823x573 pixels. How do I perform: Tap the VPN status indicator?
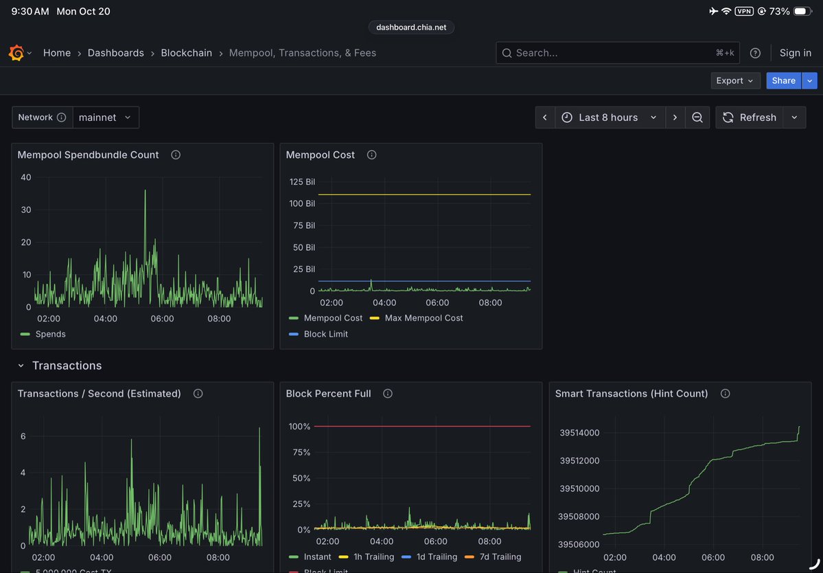coord(744,11)
